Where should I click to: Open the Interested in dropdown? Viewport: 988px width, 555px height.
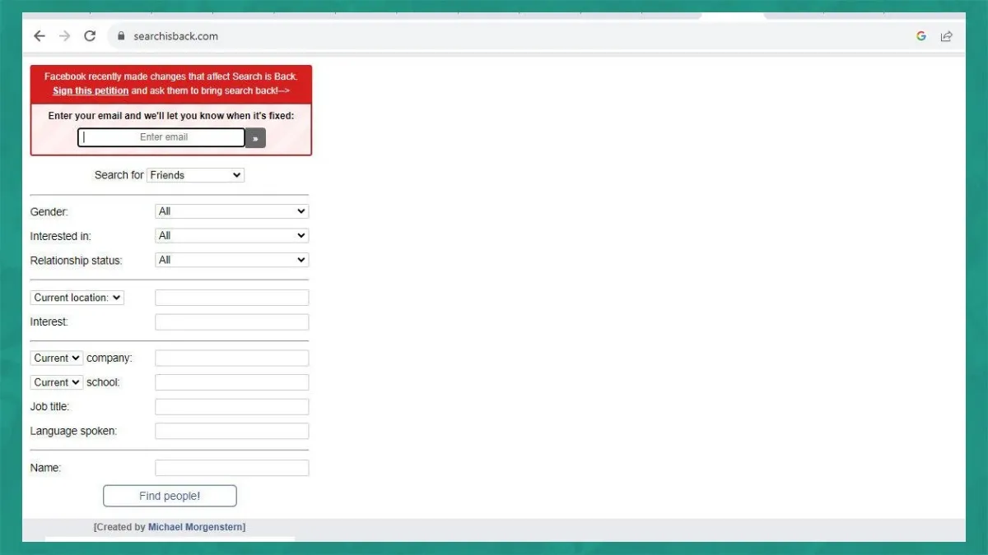pos(231,236)
